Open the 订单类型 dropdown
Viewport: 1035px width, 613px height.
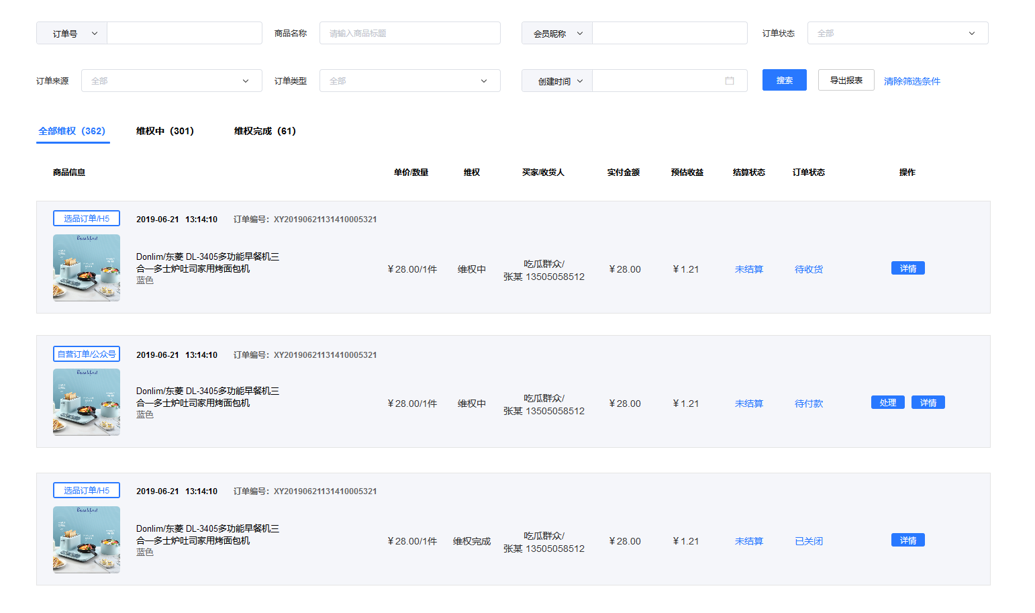(x=409, y=80)
